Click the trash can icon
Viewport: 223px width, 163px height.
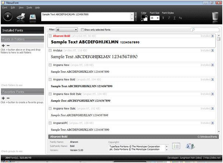[x=215, y=16]
